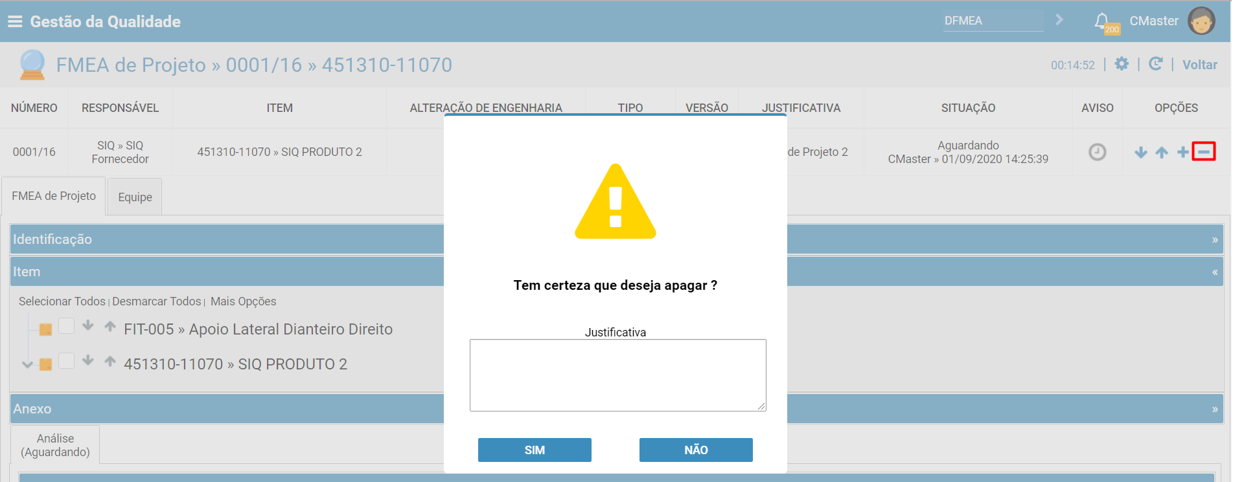1244x482 pixels.
Task: Expand the Identificação section
Action: (1215, 240)
